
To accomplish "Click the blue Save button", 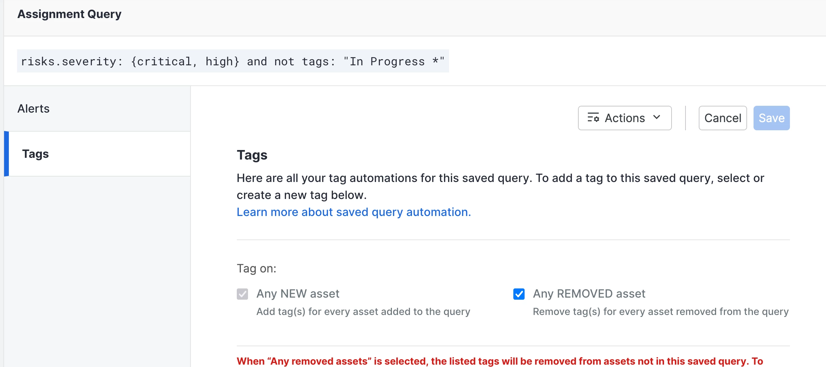I will tap(771, 118).
